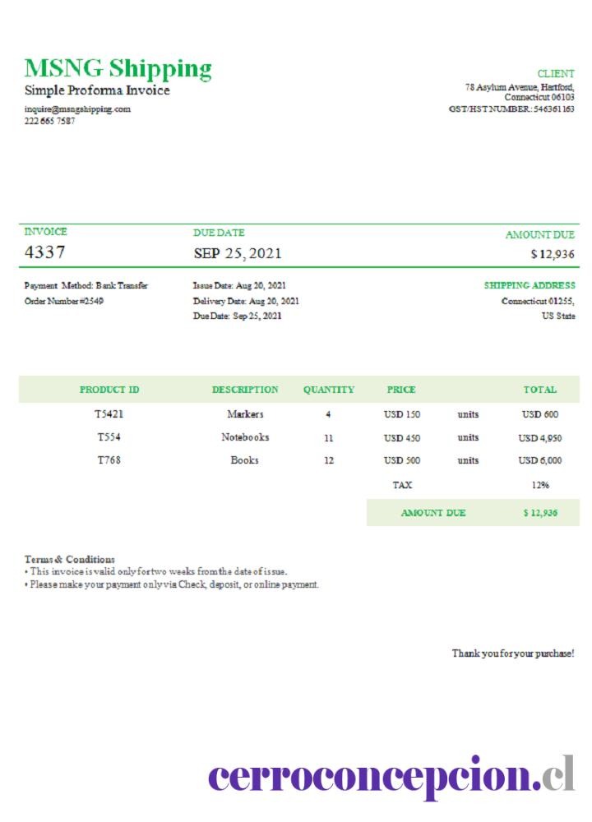Click the MSNG Shipping company title
This screenshot has height=822, width=592.
pyautogui.click(x=118, y=69)
